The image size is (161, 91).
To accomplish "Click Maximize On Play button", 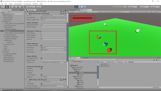I will click(135, 12).
